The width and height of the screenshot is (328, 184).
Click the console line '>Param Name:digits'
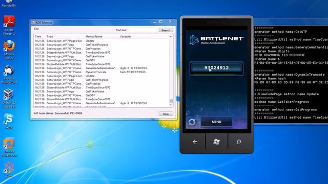(x=272, y=51)
